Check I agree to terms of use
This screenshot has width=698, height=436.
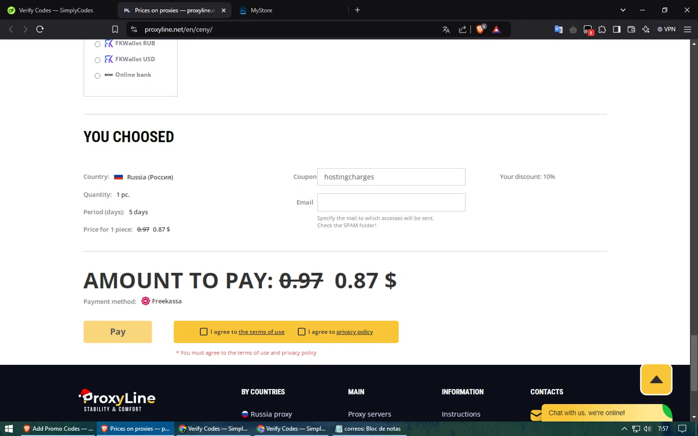203,332
